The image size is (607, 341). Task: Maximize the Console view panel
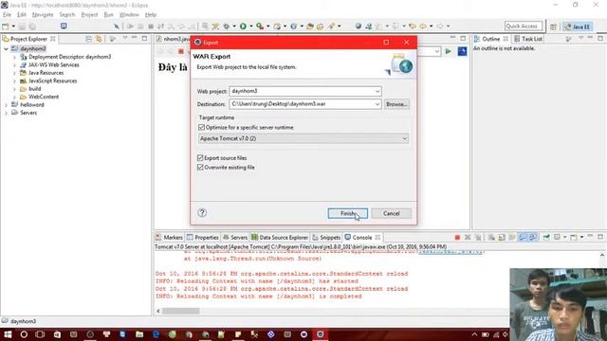click(600, 237)
